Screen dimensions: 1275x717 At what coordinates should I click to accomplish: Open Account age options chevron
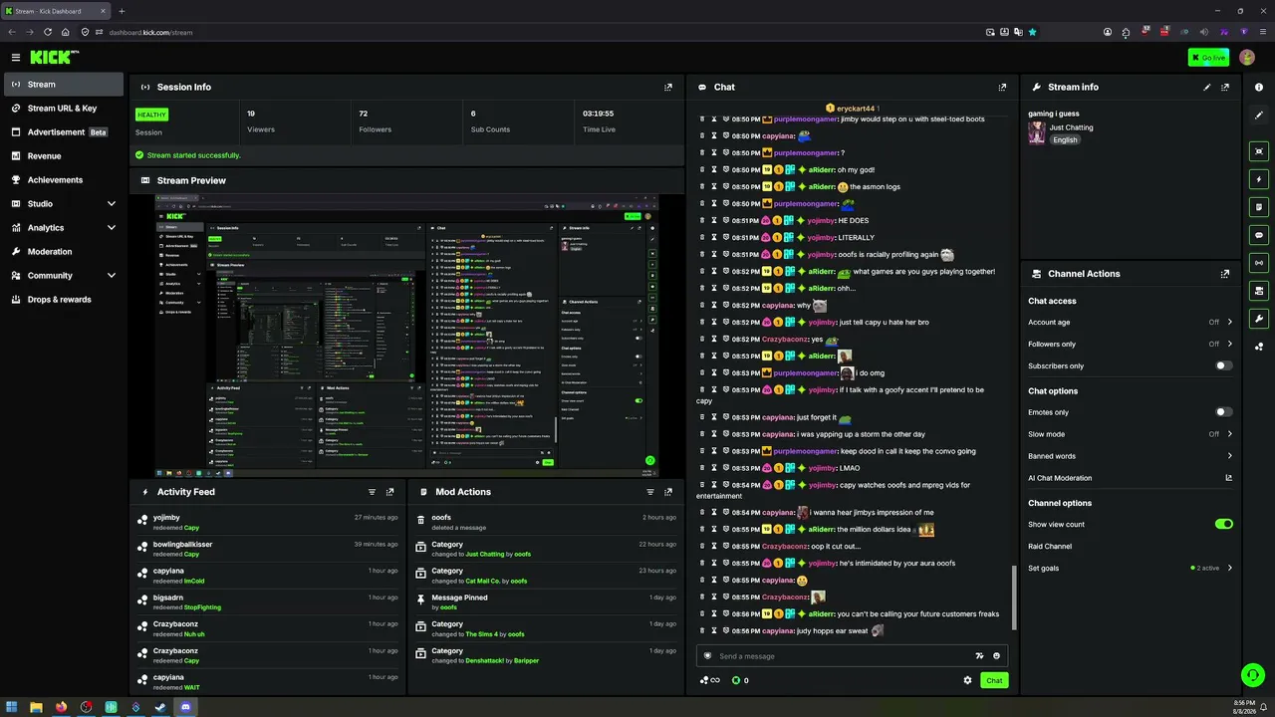click(1229, 323)
